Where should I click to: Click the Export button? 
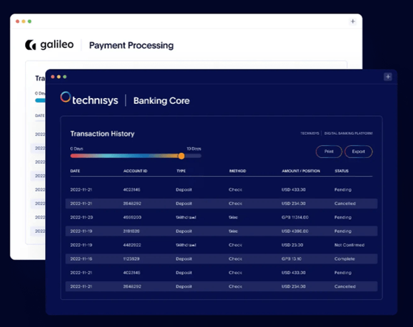pyautogui.click(x=359, y=152)
